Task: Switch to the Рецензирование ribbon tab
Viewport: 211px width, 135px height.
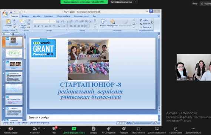Action: point(81,16)
